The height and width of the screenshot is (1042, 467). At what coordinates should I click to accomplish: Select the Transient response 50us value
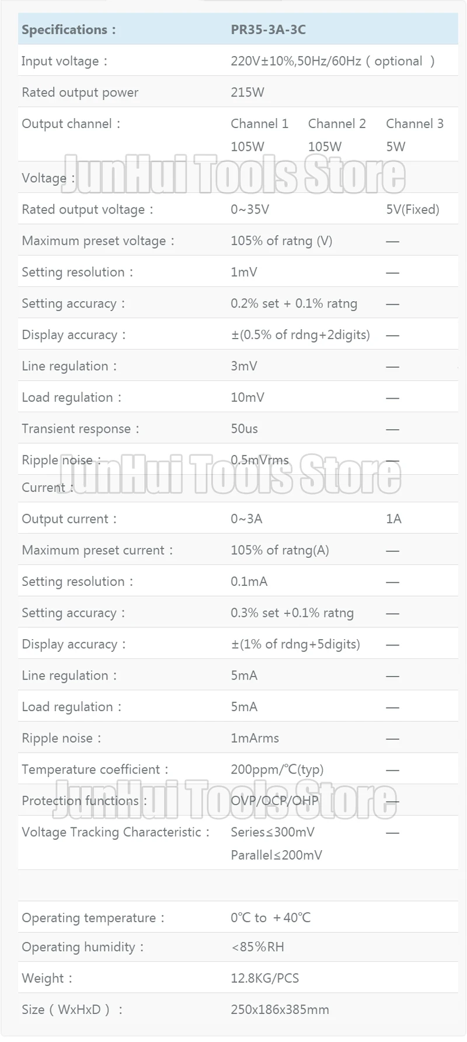pos(244,429)
